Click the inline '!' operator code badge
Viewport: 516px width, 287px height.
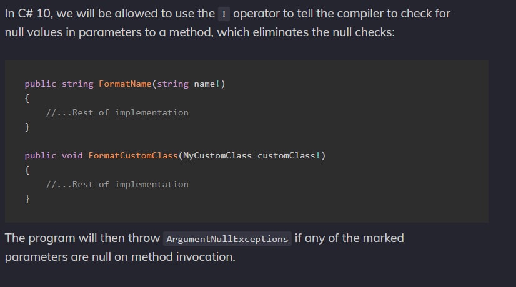pos(224,14)
